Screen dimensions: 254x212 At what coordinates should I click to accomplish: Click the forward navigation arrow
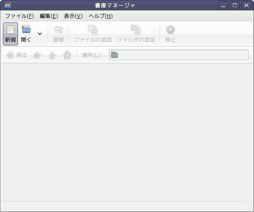(x=37, y=55)
